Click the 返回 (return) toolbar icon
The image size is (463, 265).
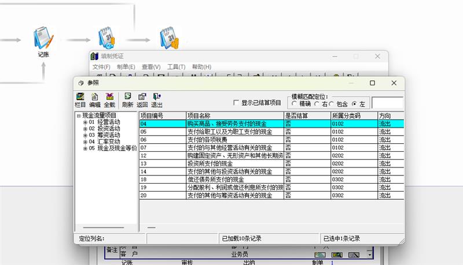pyautogui.click(x=142, y=100)
